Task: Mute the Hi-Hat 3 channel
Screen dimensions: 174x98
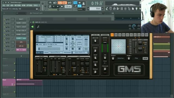Action: point(5,31)
